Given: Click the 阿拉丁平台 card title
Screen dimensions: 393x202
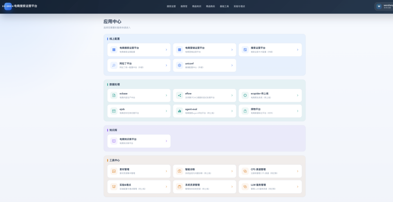Looking at the screenshot, I should [x=126, y=63].
